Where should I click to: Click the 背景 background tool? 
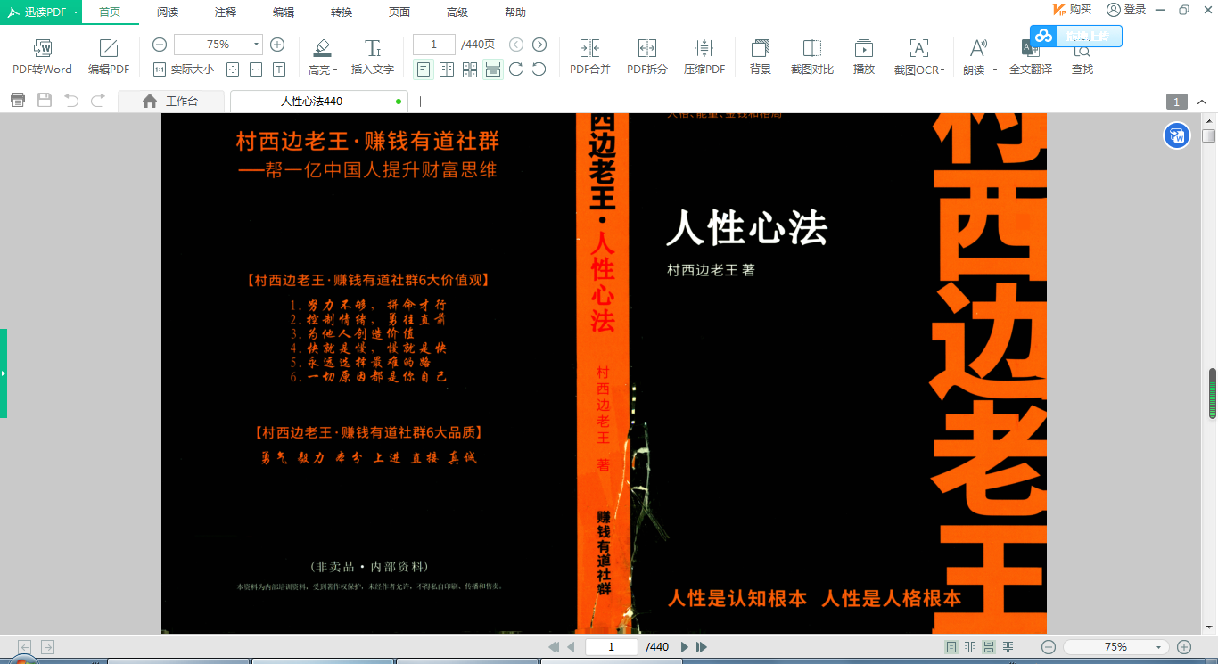(761, 57)
